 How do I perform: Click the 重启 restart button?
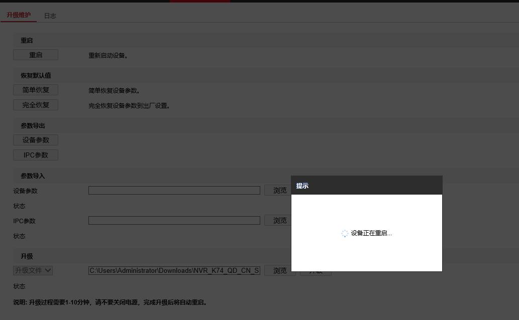[x=35, y=55]
